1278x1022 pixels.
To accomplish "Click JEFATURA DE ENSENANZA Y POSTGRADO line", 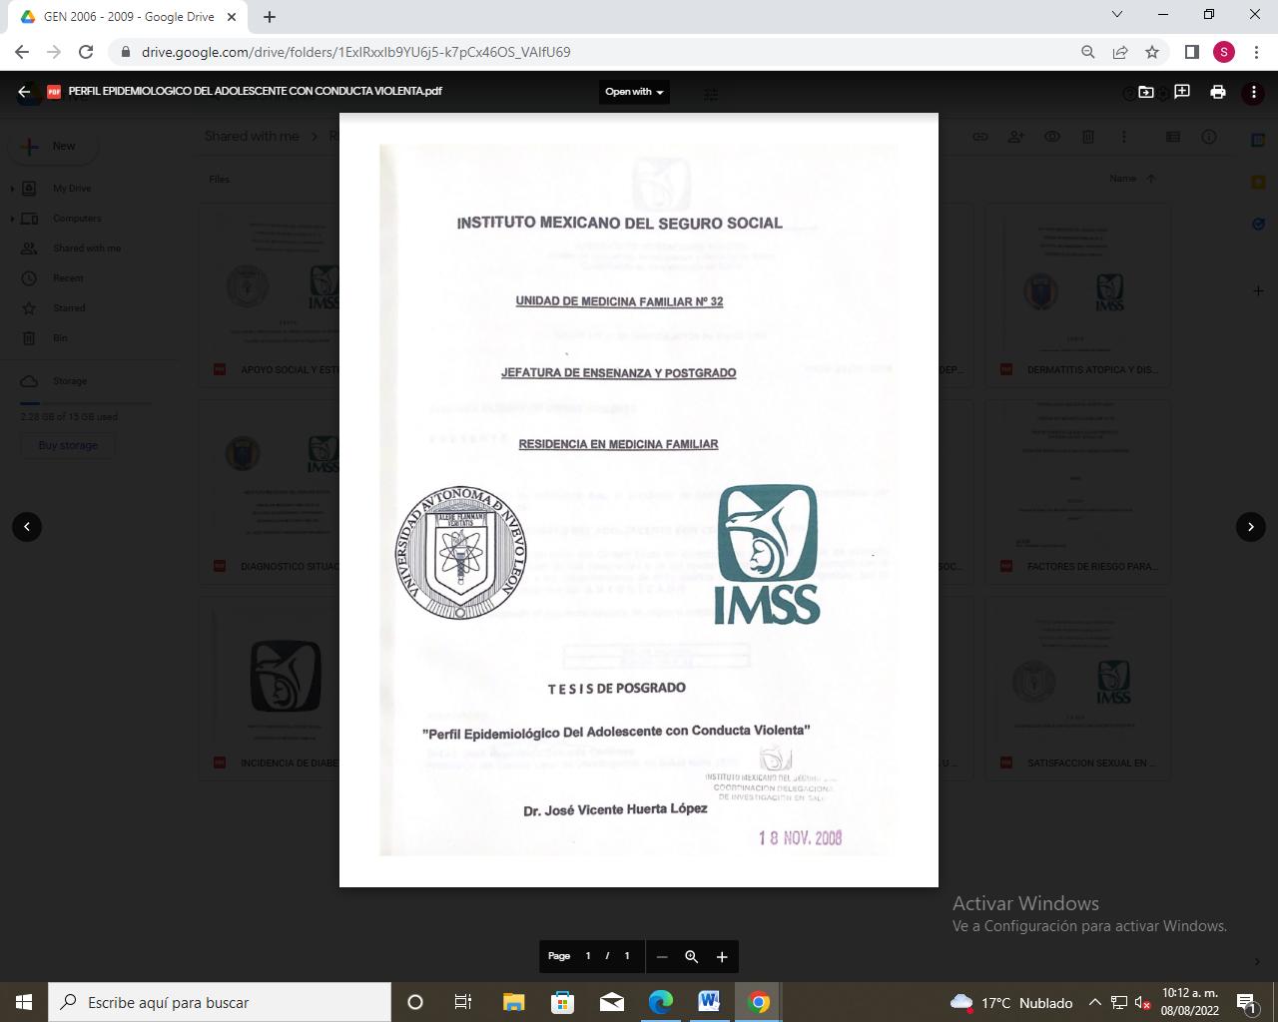I will click(x=618, y=373).
